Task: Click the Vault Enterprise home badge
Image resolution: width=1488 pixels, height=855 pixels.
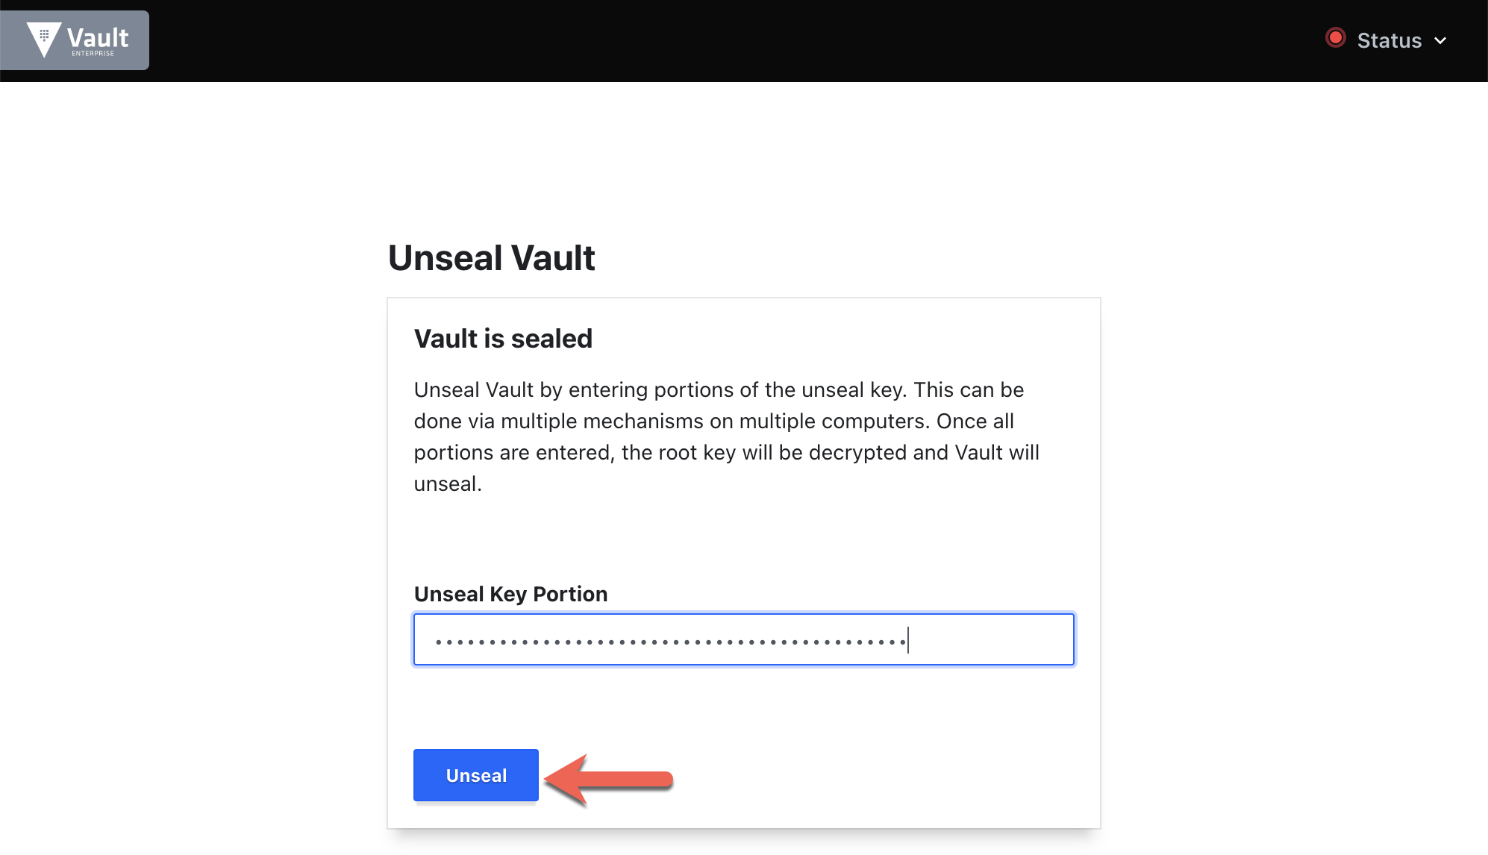Action: [75, 40]
